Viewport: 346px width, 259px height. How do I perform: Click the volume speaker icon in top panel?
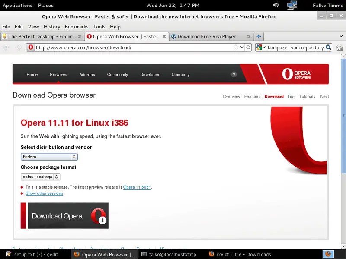click(x=276, y=5)
